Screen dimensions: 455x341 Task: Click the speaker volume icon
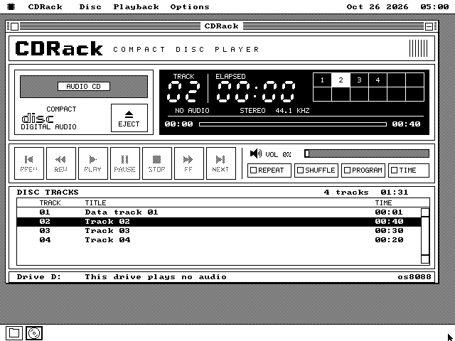(256, 153)
